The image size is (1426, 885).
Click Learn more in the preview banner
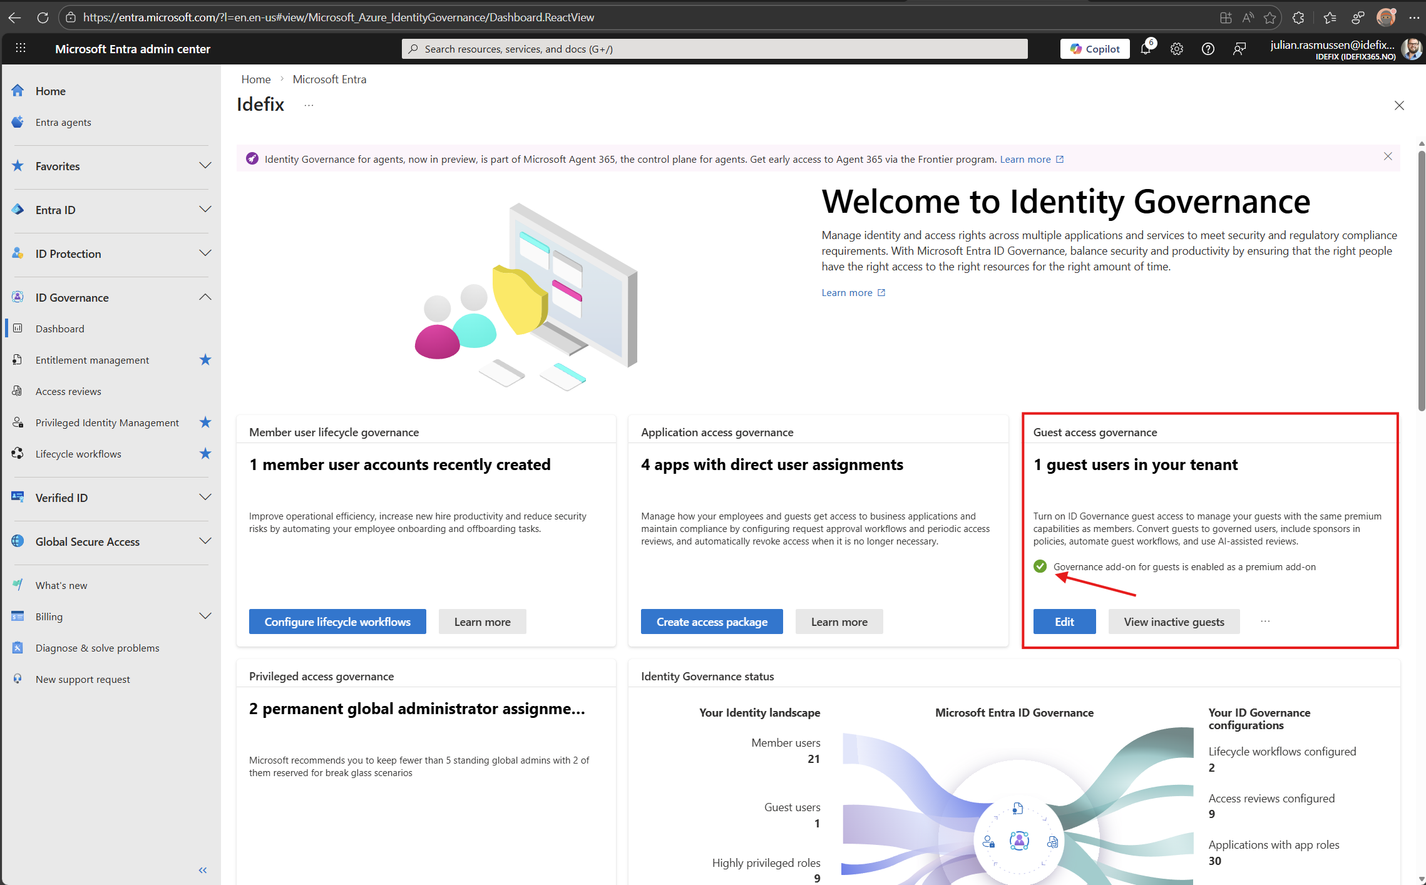pyautogui.click(x=1032, y=159)
